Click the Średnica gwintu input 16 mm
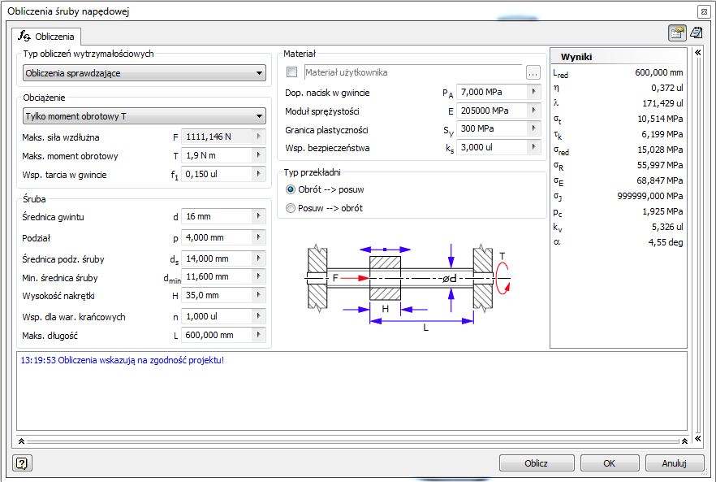The height and width of the screenshot is (482, 716). [x=217, y=216]
